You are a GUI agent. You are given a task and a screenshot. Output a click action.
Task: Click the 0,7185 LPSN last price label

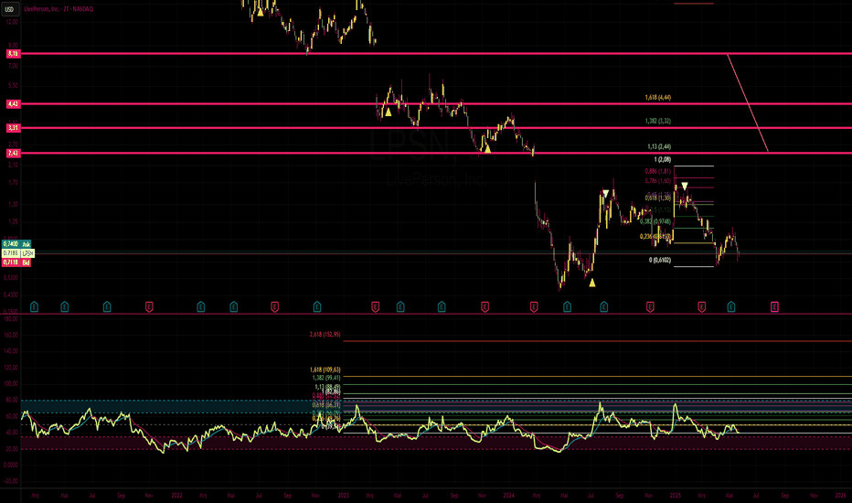18,253
